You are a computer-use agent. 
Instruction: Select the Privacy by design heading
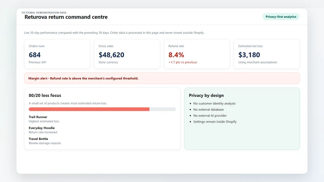(x=206, y=95)
